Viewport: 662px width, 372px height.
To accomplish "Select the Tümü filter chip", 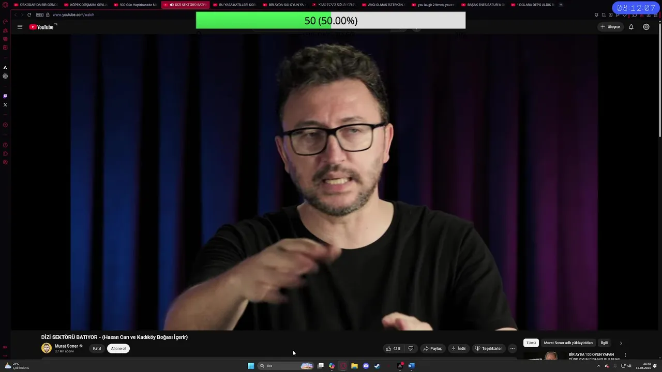I will tap(531, 343).
